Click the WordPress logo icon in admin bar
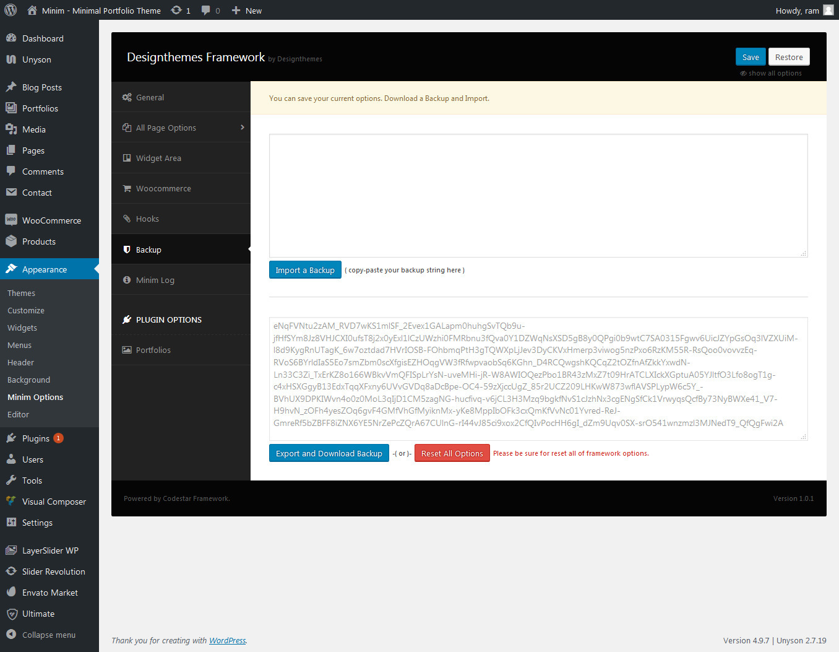The image size is (839, 652). (x=11, y=10)
